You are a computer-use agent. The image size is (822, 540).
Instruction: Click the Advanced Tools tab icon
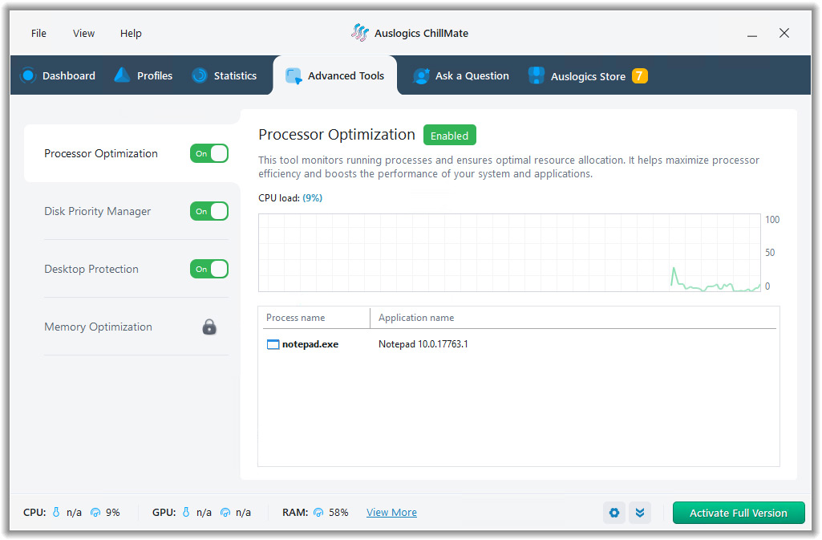pyautogui.click(x=294, y=76)
